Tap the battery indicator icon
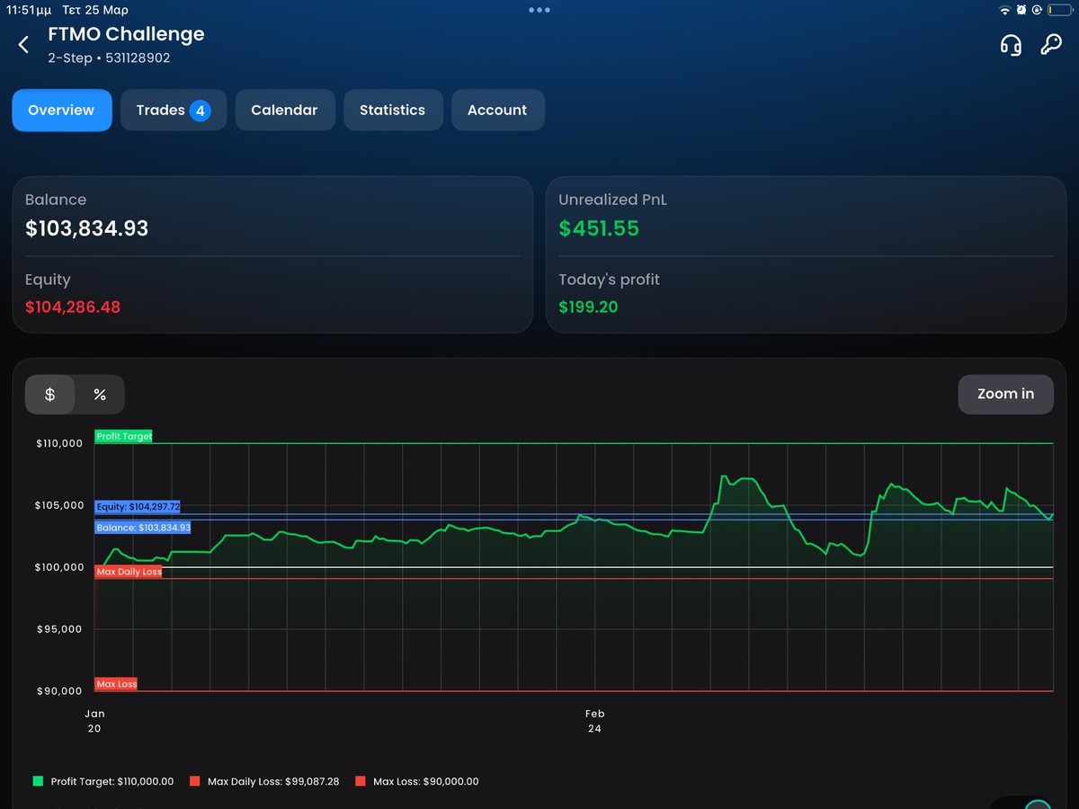Image resolution: width=1079 pixels, height=809 pixels. coord(1059,10)
